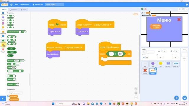Open the Файл menu

[17, 5]
